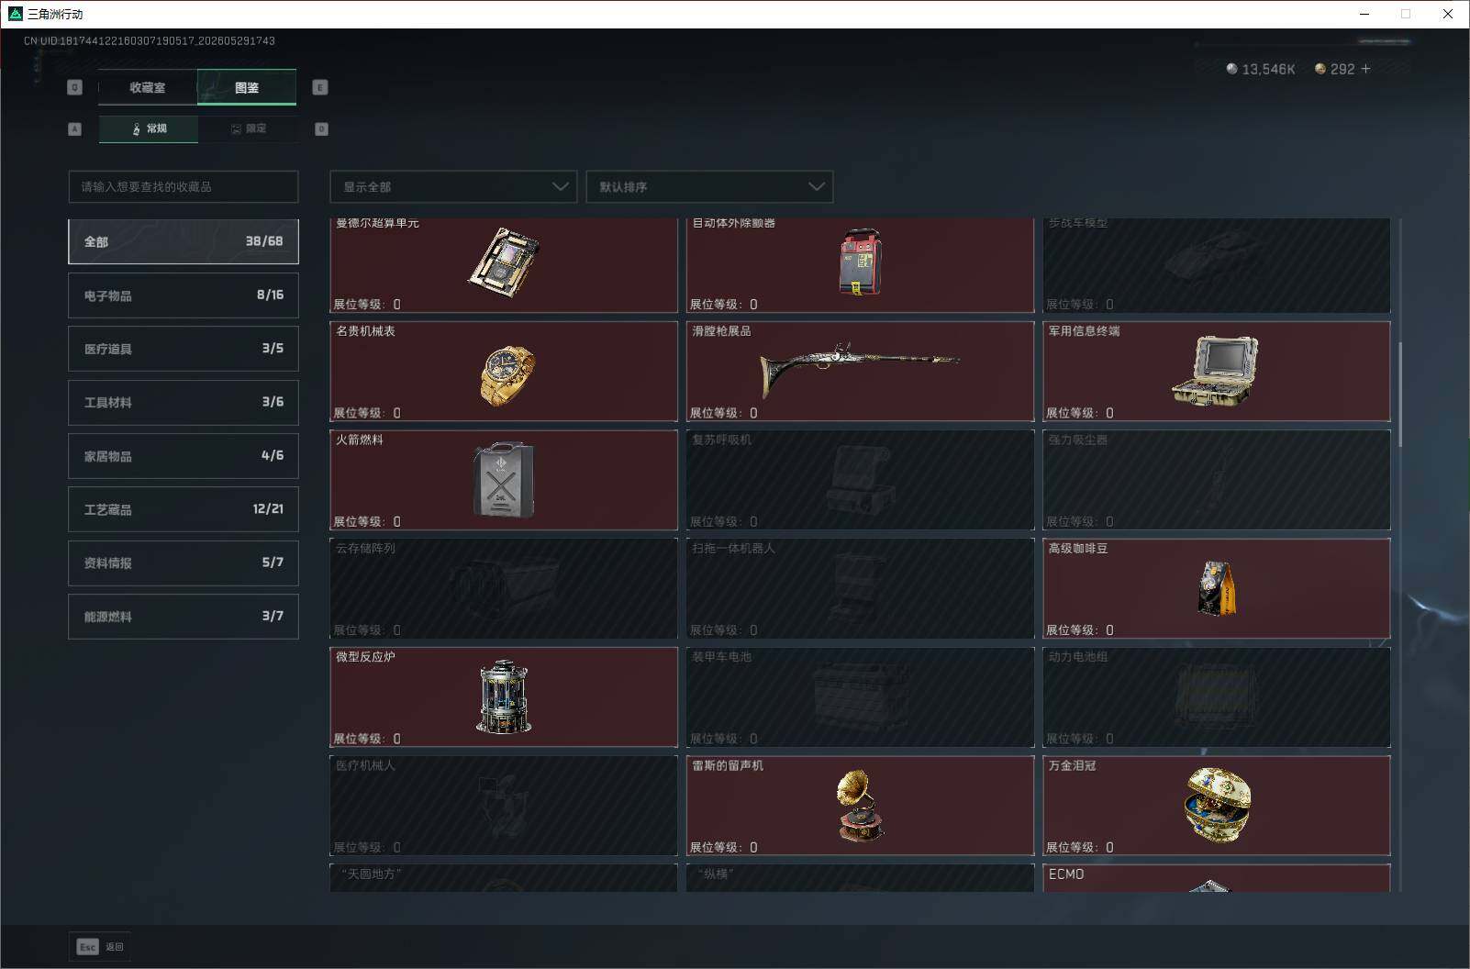Filter by 能源燃料 category

coord(184,617)
